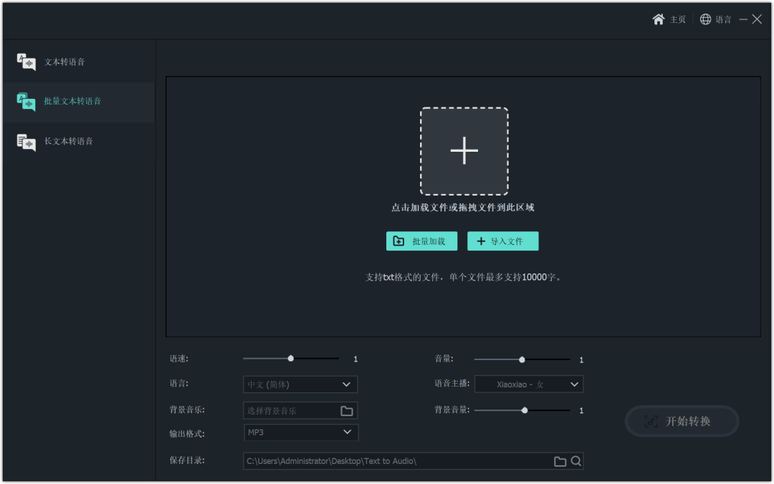
Task: Click the 输出格式 label
Action: [187, 434]
